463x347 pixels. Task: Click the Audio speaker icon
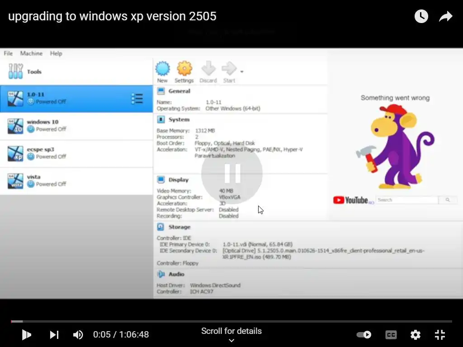pos(161,274)
